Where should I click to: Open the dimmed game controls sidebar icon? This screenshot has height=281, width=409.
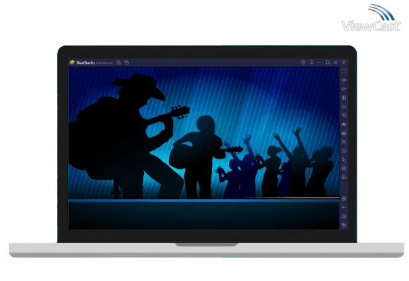pyautogui.click(x=344, y=107)
